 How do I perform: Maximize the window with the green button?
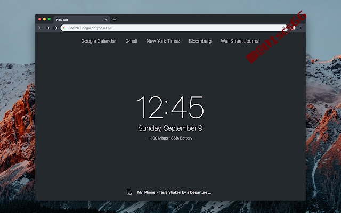[49, 19]
